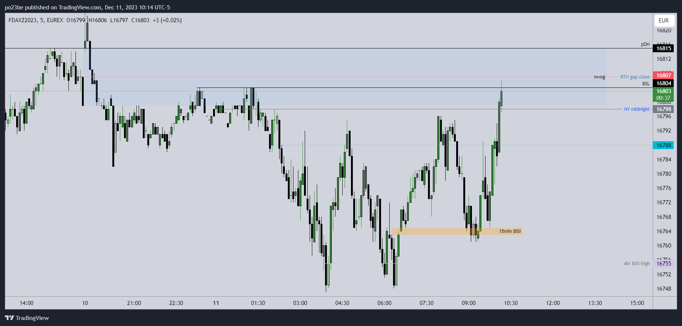Click the FDAXZ2023 symbol title
Image resolution: width=682 pixels, height=326 pixels.
(x=23, y=20)
